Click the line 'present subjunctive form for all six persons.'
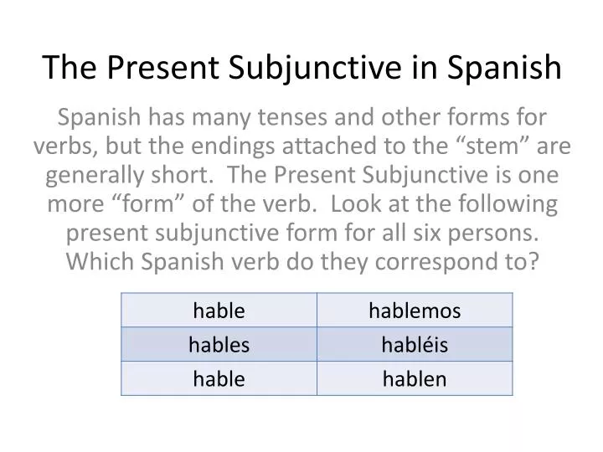 click(x=301, y=233)
